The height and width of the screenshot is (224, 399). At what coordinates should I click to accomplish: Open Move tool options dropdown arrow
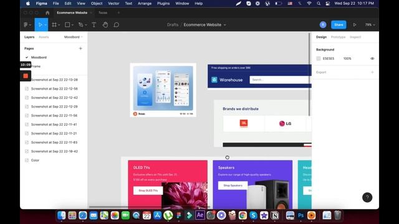pyautogui.click(x=46, y=25)
